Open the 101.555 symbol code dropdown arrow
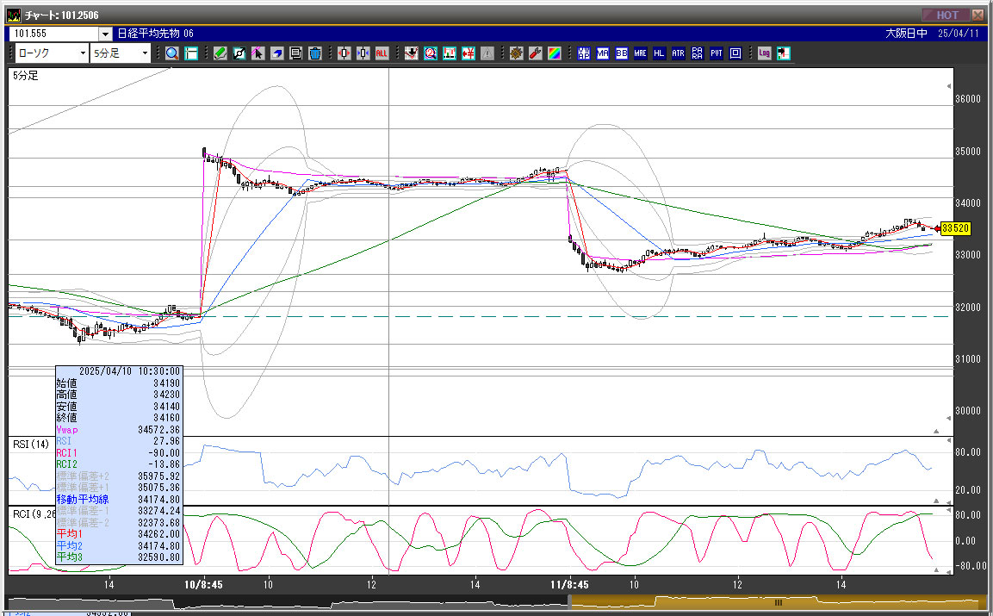 (x=105, y=34)
